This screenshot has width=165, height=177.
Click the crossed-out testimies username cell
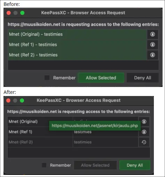tap(105, 142)
